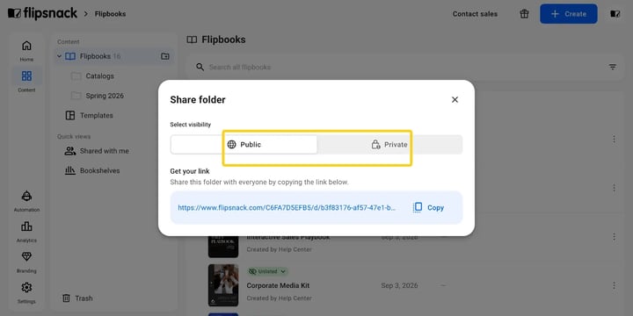Open Corporate Media Kit thumbnail

223,285
